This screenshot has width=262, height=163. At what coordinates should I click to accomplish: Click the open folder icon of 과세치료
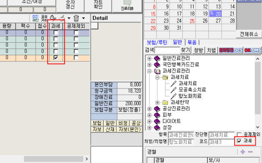(x=165, y=77)
